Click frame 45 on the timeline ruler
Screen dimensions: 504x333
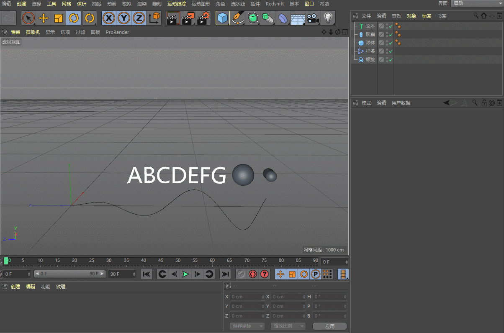click(161, 261)
